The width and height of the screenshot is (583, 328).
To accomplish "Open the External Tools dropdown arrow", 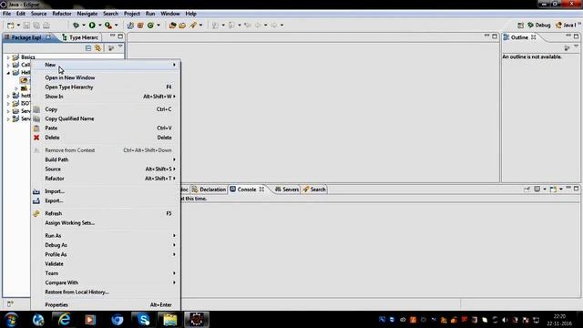I will pyautogui.click(x=117, y=26).
